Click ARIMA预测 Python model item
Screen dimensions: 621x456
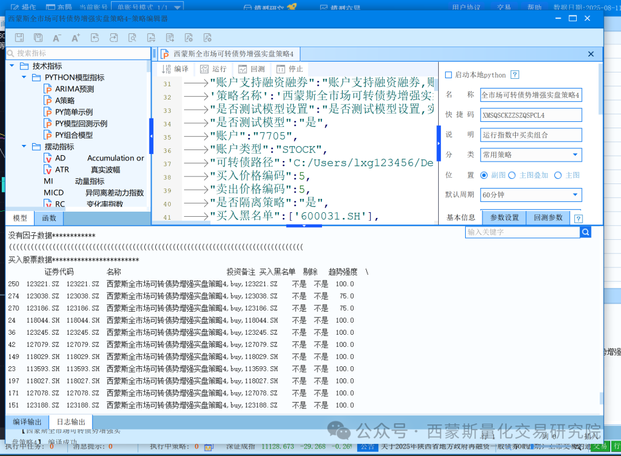70,89
